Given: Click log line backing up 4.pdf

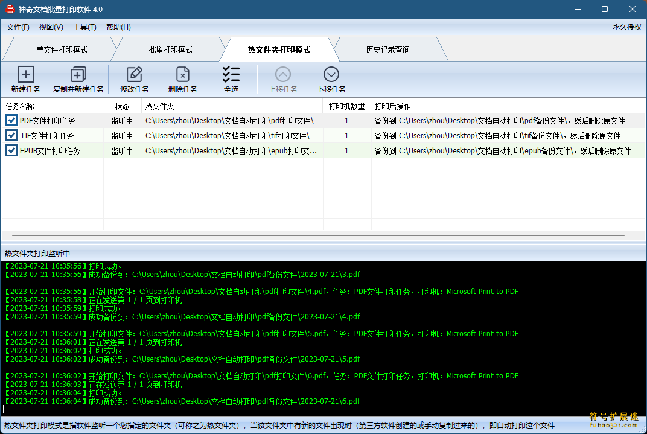Looking at the screenshot, I should 182,316.
